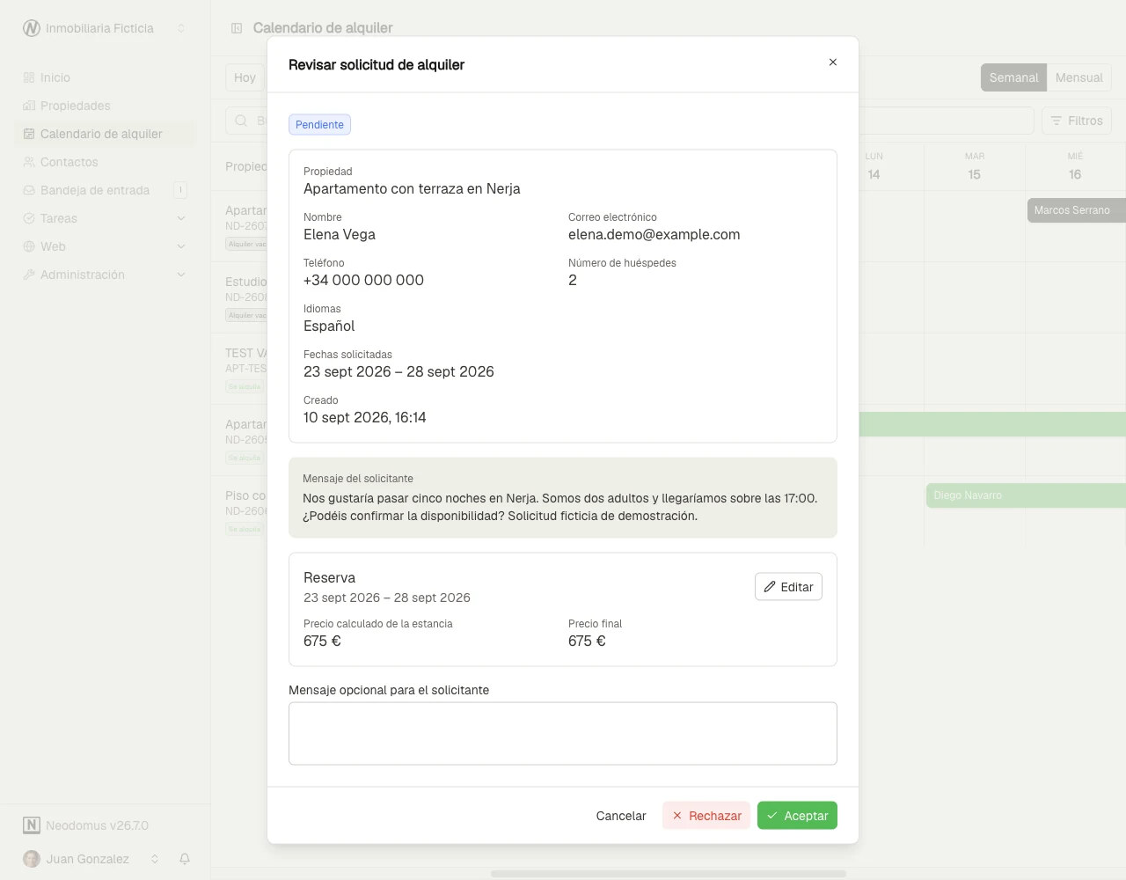Click the Filtros filter icon button
The width and height of the screenshot is (1126, 880).
pos(1077,121)
